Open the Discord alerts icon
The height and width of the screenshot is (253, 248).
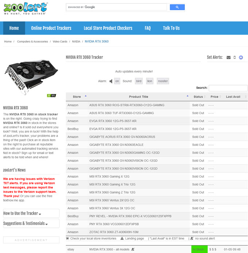241,58
